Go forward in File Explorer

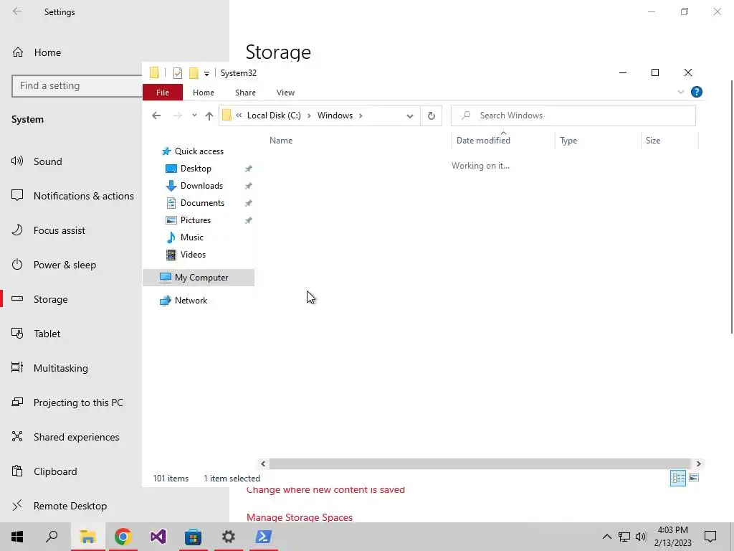(x=178, y=116)
